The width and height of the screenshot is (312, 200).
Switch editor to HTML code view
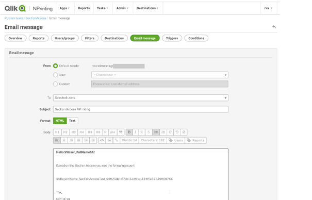click(102, 140)
